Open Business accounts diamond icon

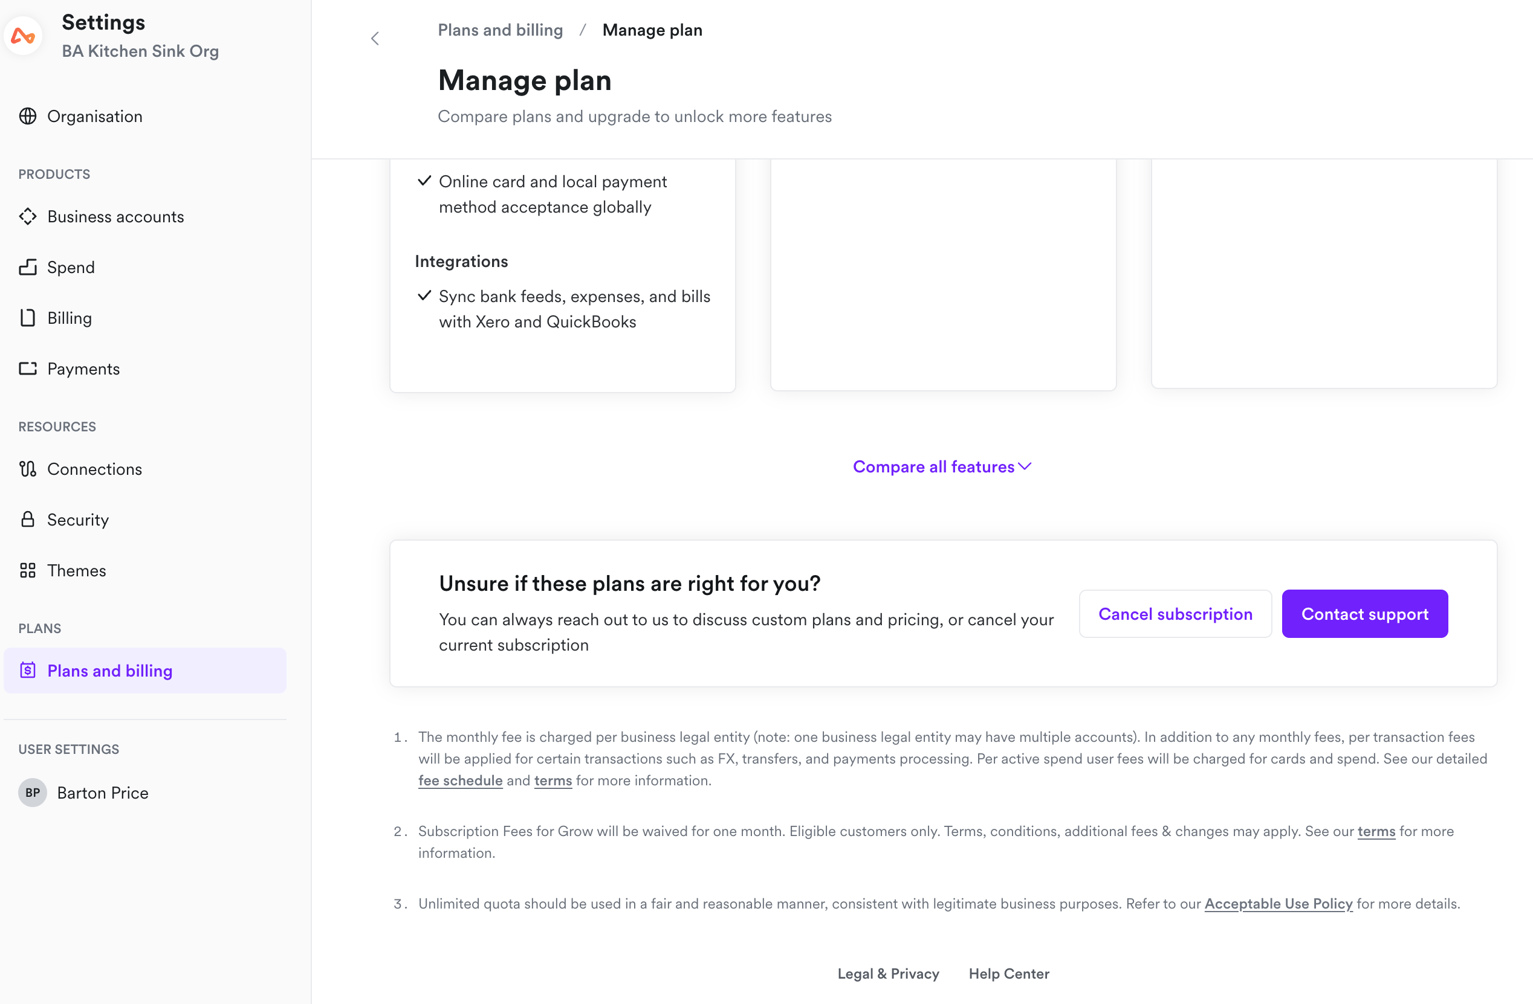point(28,216)
